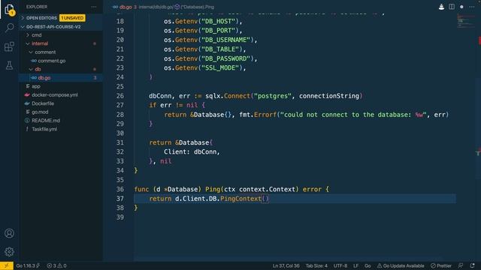Open comment.go file
The image size is (481, 270).
52,61
